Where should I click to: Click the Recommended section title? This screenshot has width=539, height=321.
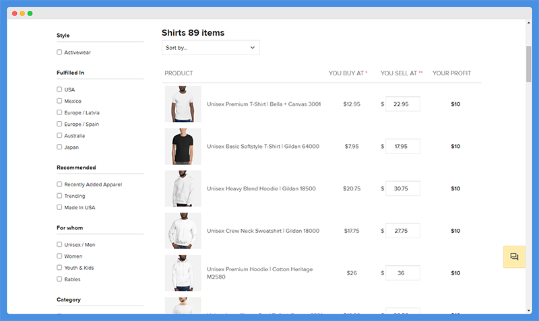pyautogui.click(x=76, y=167)
